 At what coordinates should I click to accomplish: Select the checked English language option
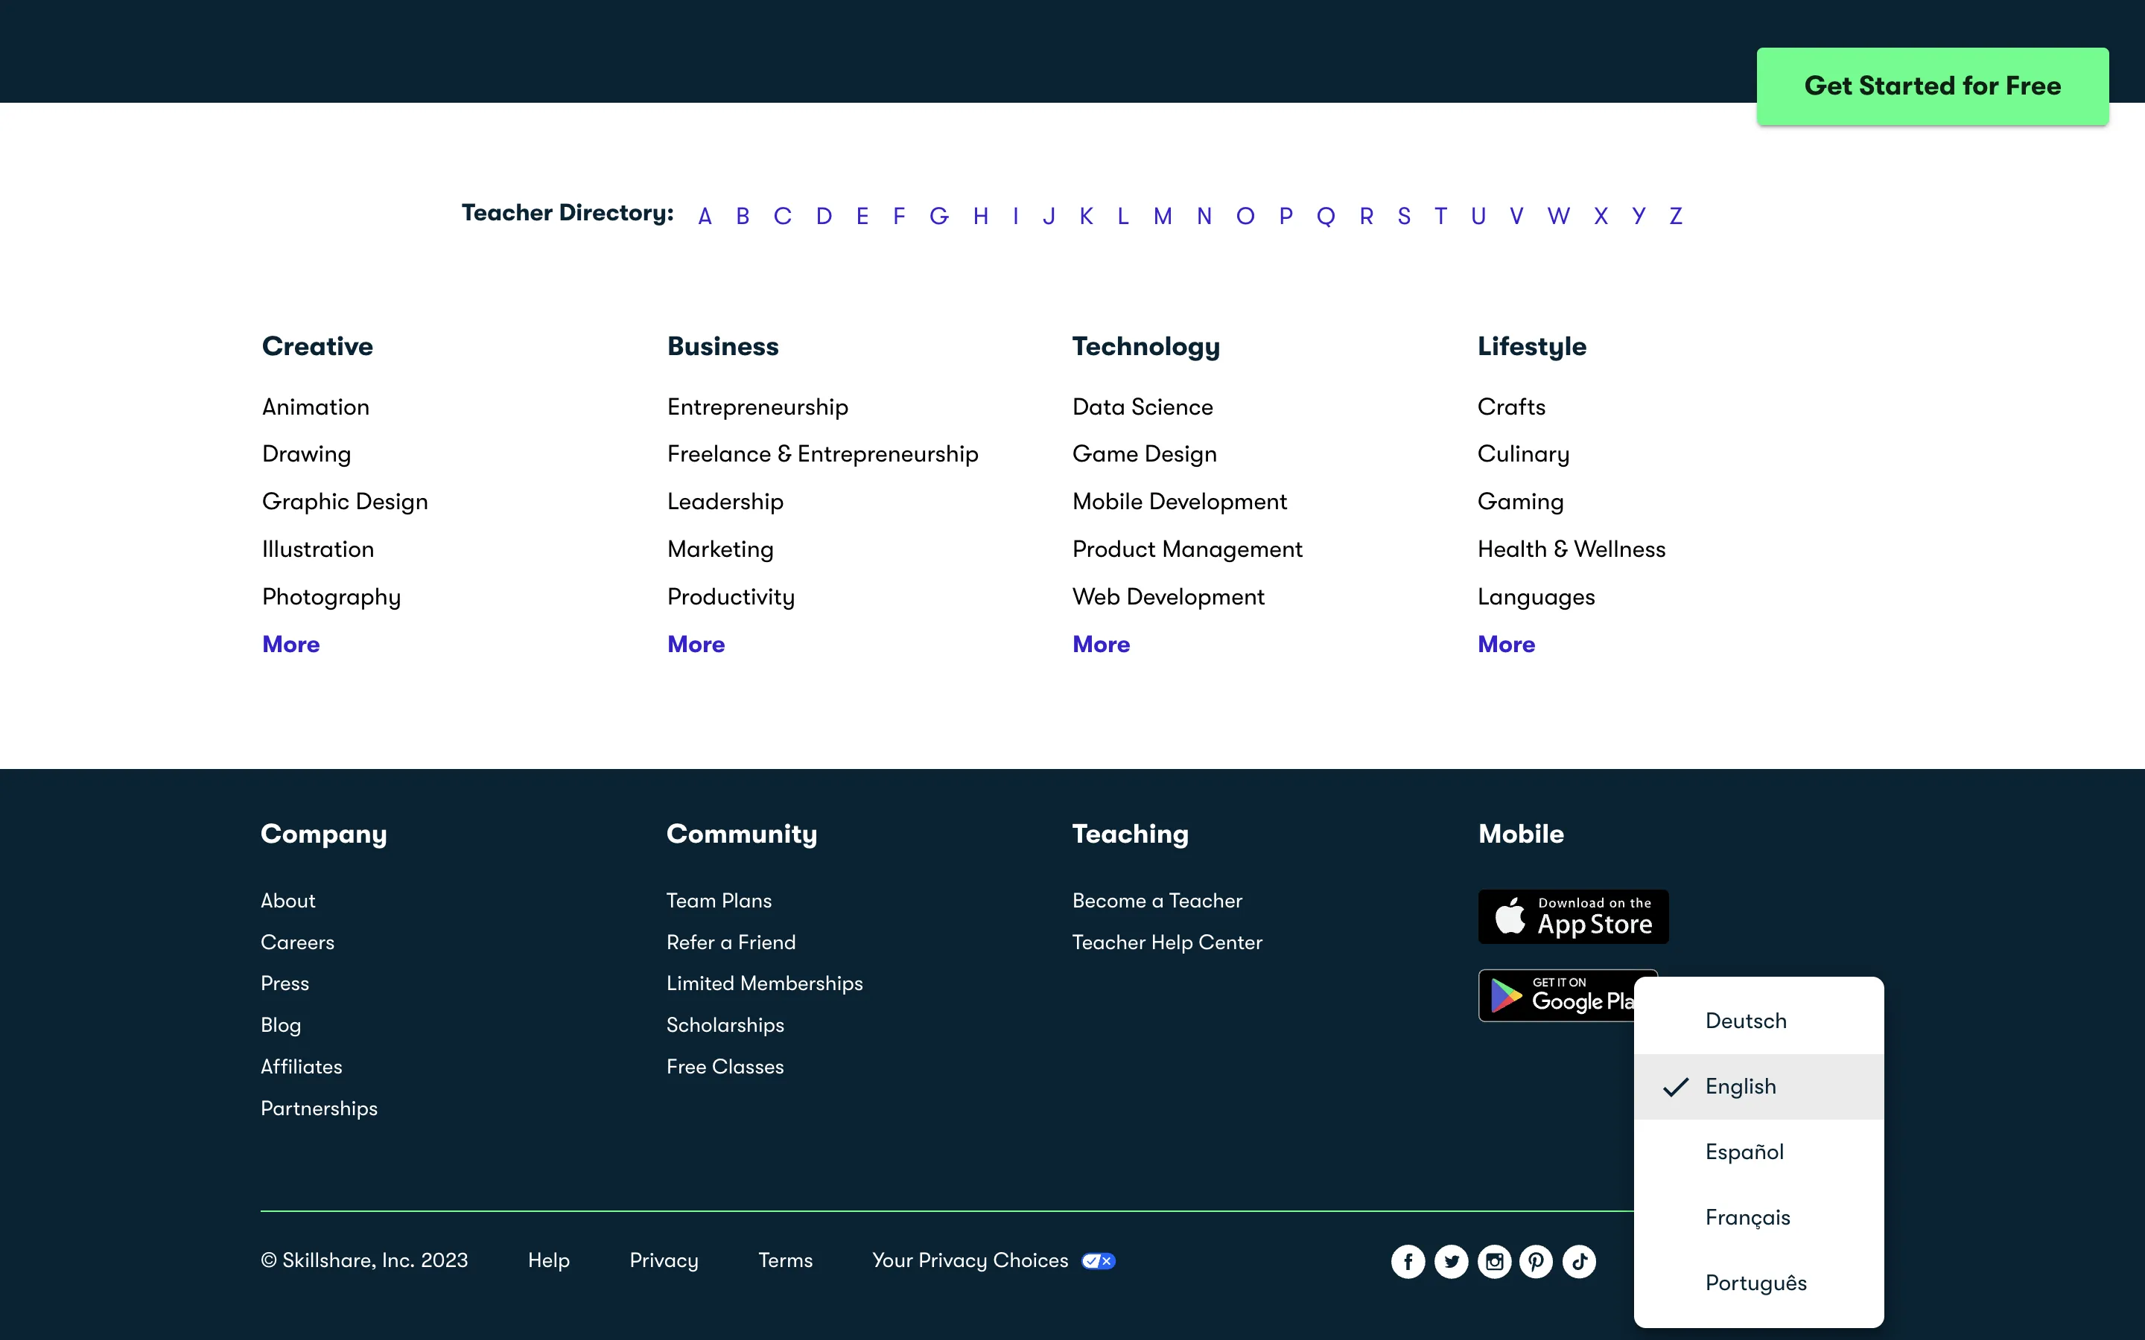(x=1740, y=1087)
